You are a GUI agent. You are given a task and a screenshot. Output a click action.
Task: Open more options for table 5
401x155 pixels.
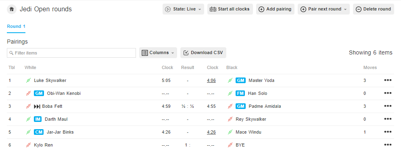tap(388, 132)
